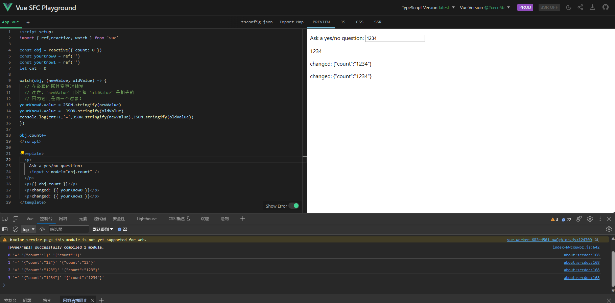615x303 pixels.
Task: Click the share link icon
Action: [x=580, y=7]
